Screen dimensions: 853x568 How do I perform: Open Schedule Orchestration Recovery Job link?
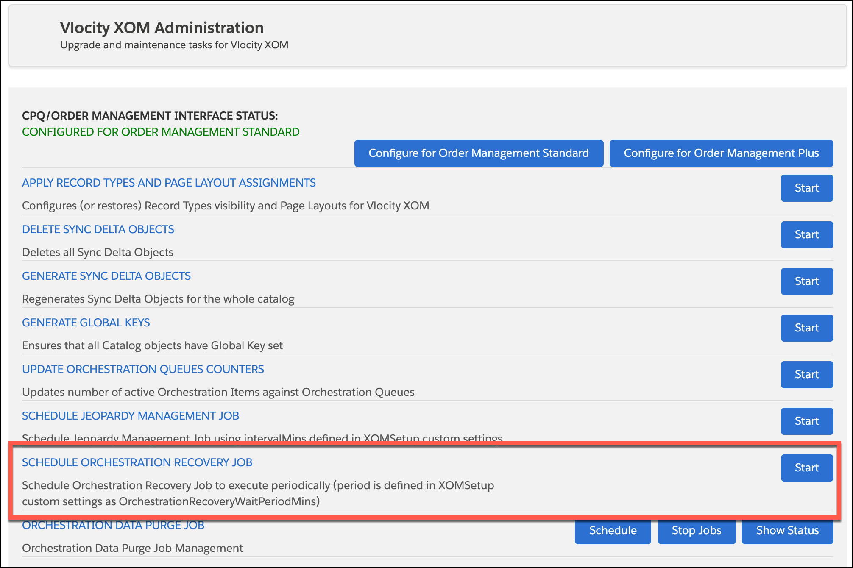point(137,462)
